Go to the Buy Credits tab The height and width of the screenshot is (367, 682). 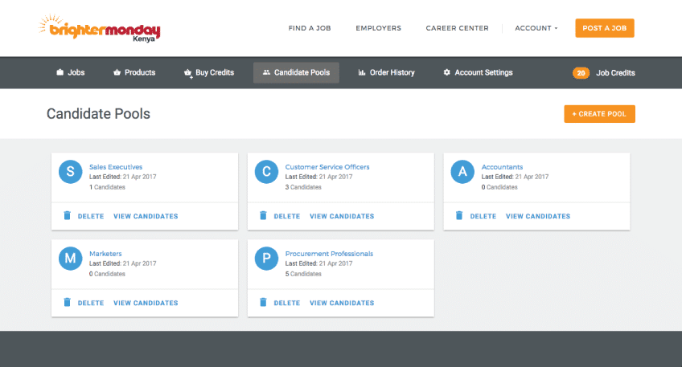(209, 73)
